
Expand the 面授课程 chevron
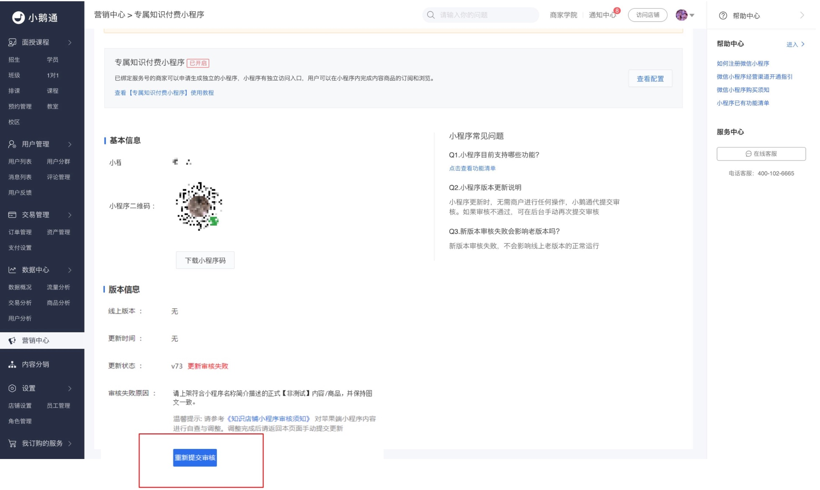click(70, 42)
